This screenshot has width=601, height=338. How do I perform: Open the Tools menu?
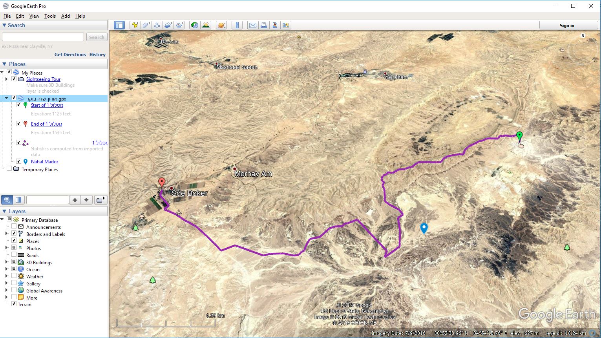[50, 16]
